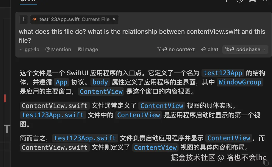Click the chat send button

210,49
